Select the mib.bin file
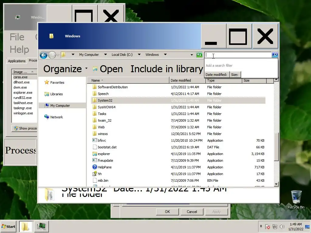This screenshot has width=311, height=233. click(x=103, y=181)
